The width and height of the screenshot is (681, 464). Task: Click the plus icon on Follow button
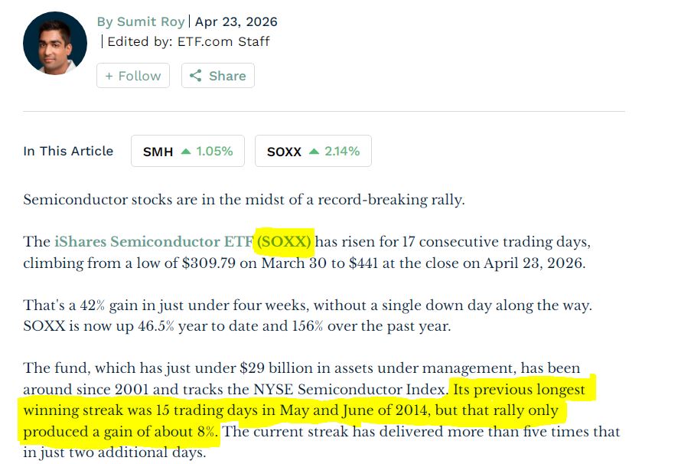(x=109, y=76)
